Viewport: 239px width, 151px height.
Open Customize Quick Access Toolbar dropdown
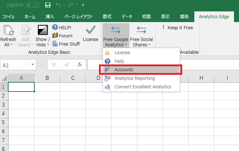[83, 5]
